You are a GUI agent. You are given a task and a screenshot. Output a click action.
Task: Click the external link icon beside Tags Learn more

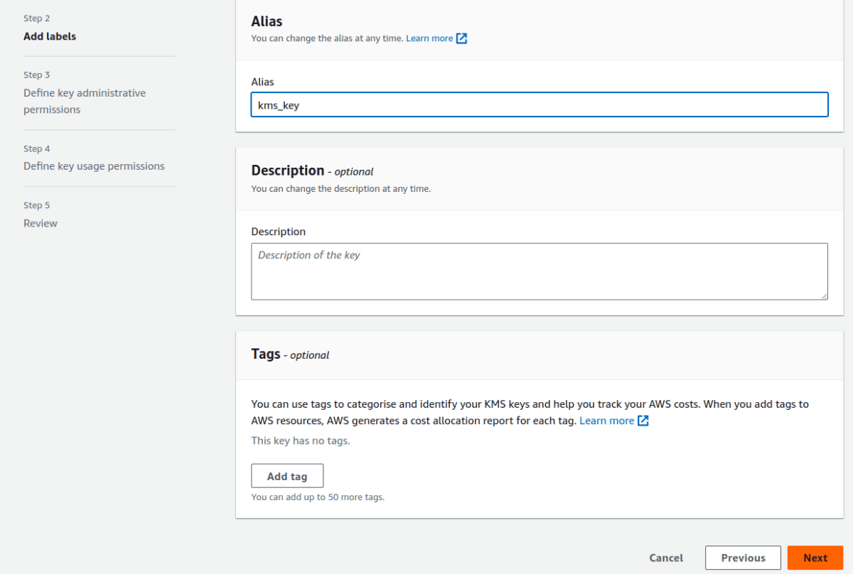click(x=643, y=421)
